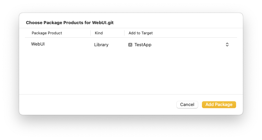Click the divider between Kind and Add to Target
The height and width of the screenshot is (140, 262).
[124, 33]
